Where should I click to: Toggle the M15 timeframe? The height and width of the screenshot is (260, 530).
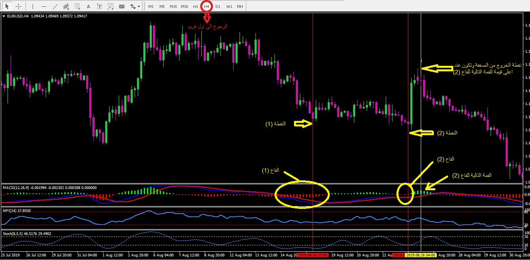coord(173,6)
